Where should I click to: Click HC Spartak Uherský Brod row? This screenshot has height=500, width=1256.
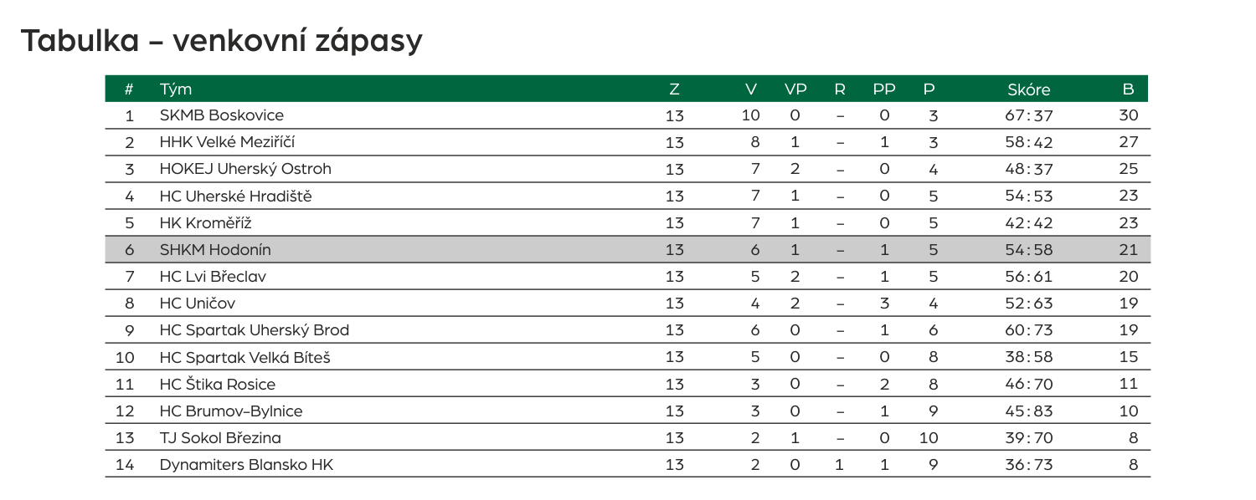[x=628, y=329]
